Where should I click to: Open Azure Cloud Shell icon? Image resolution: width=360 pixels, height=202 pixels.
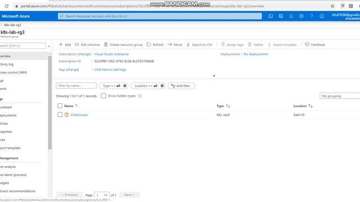(271, 16)
